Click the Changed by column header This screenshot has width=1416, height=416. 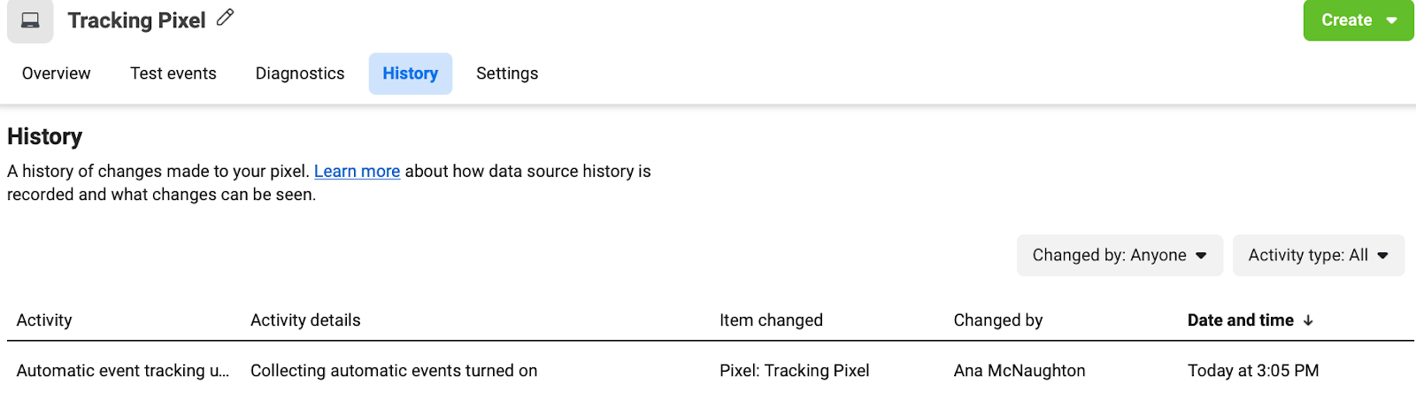997,320
